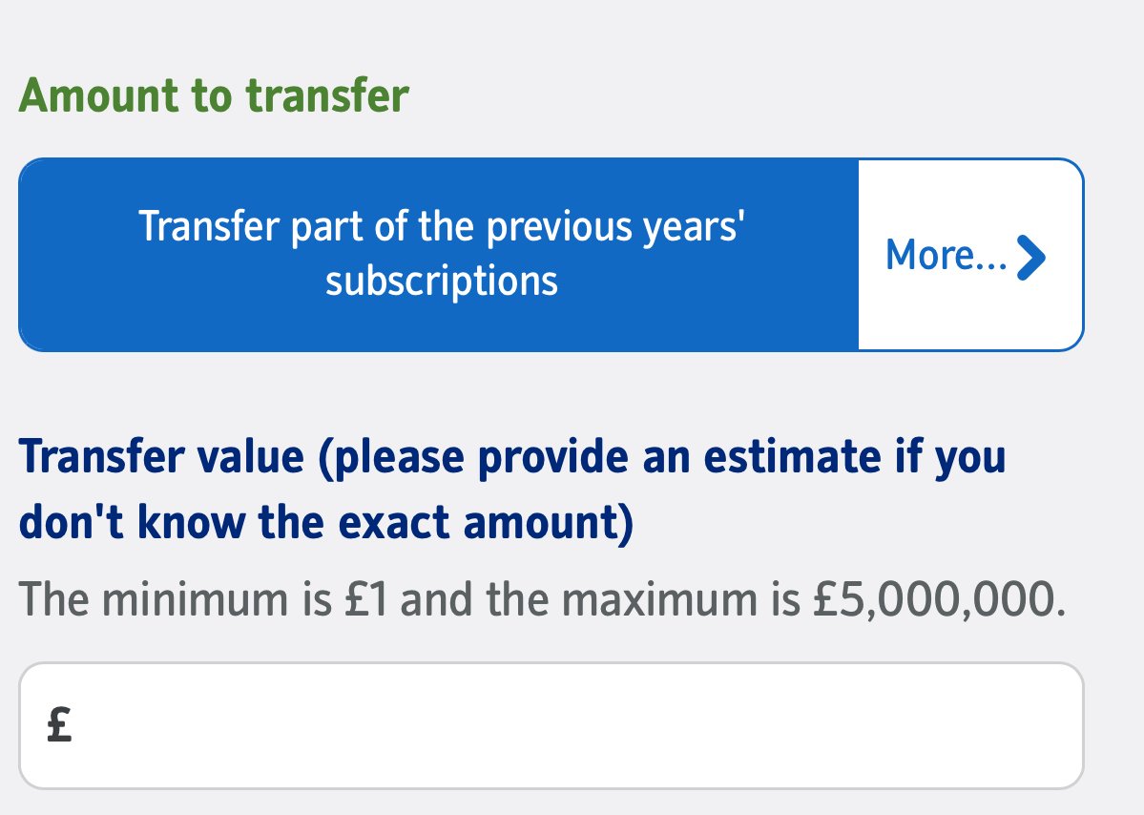Image resolution: width=1144 pixels, height=815 pixels.
Task: Click the Amount to transfer heading
Action: (214, 96)
